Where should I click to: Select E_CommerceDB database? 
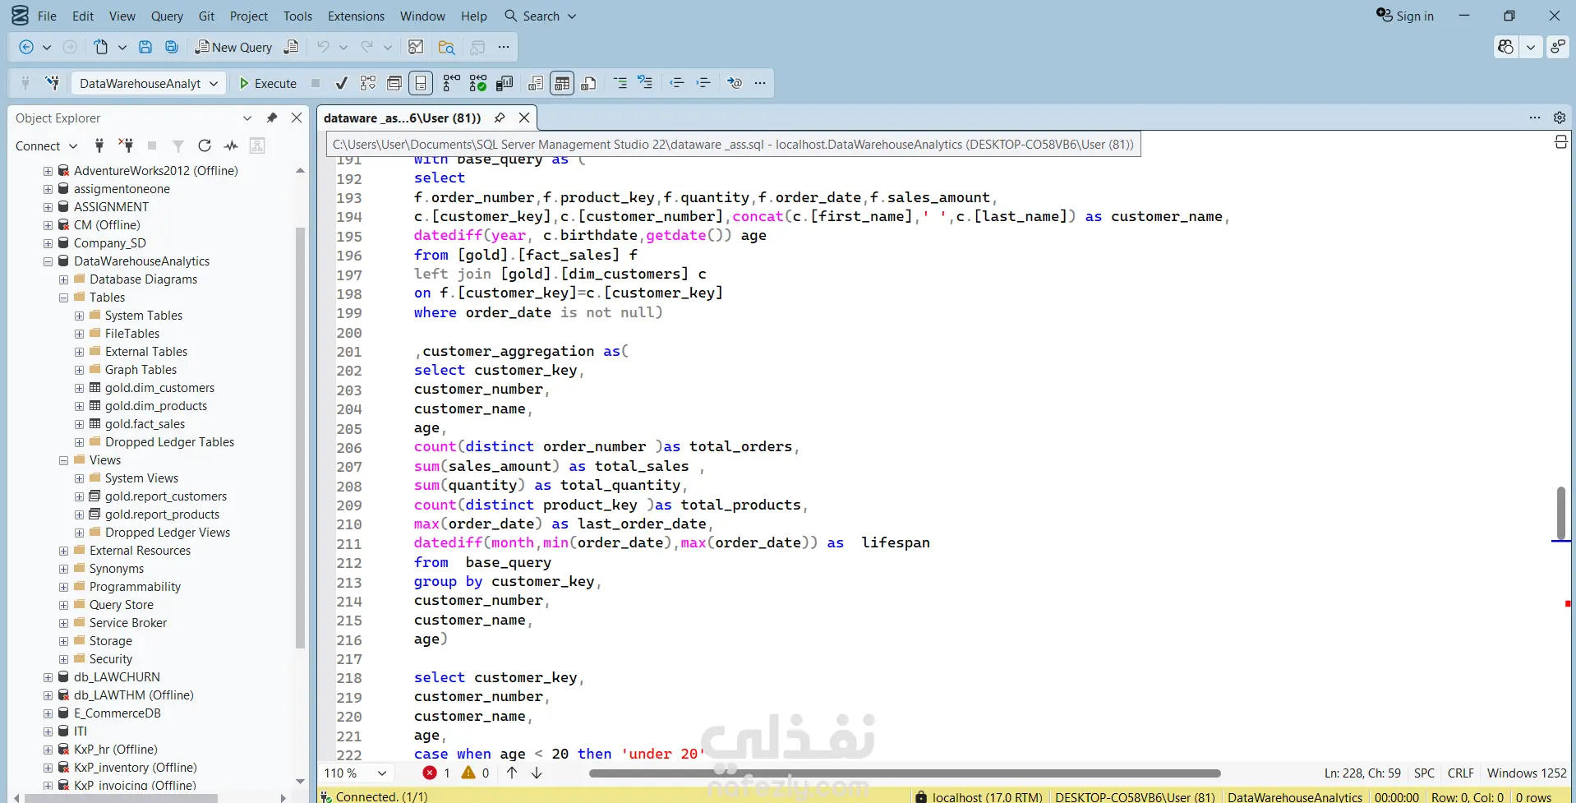[117, 713]
